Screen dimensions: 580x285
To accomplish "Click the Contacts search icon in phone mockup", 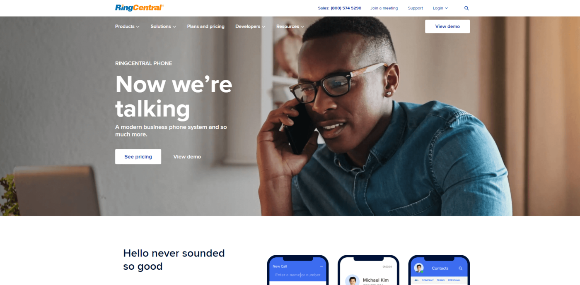I will click(x=460, y=268).
